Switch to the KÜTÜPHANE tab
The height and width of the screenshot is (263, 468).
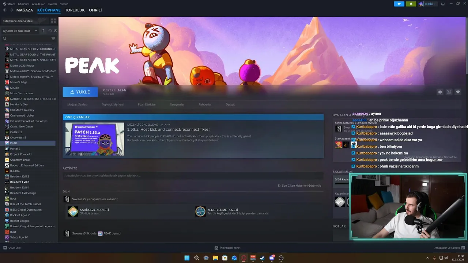coord(49,10)
